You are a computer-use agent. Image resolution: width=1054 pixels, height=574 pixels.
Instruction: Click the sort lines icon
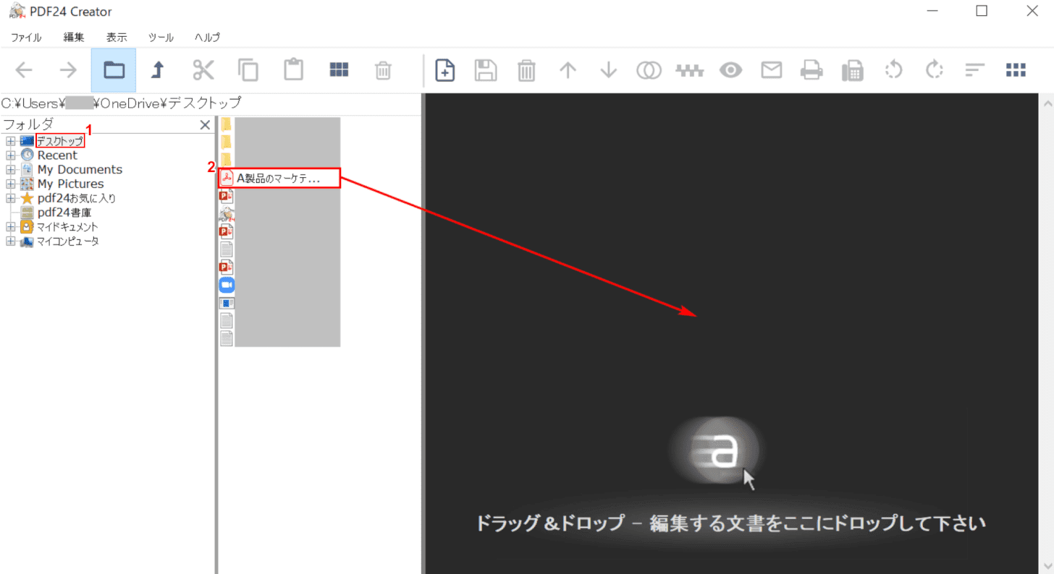point(975,70)
